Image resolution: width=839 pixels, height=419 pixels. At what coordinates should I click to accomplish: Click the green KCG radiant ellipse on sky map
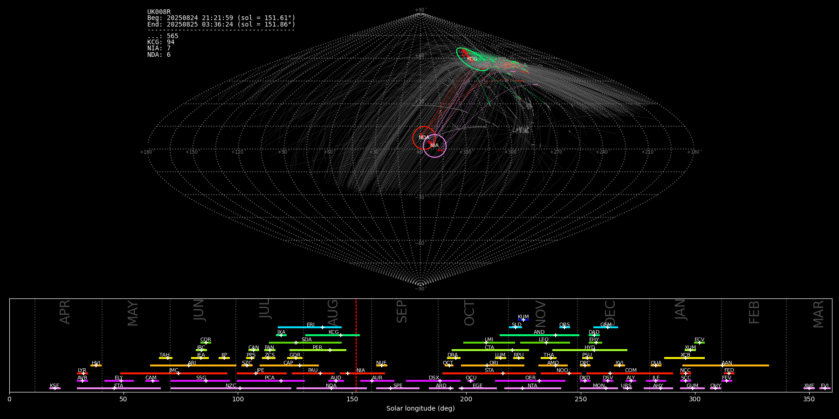tap(473, 59)
